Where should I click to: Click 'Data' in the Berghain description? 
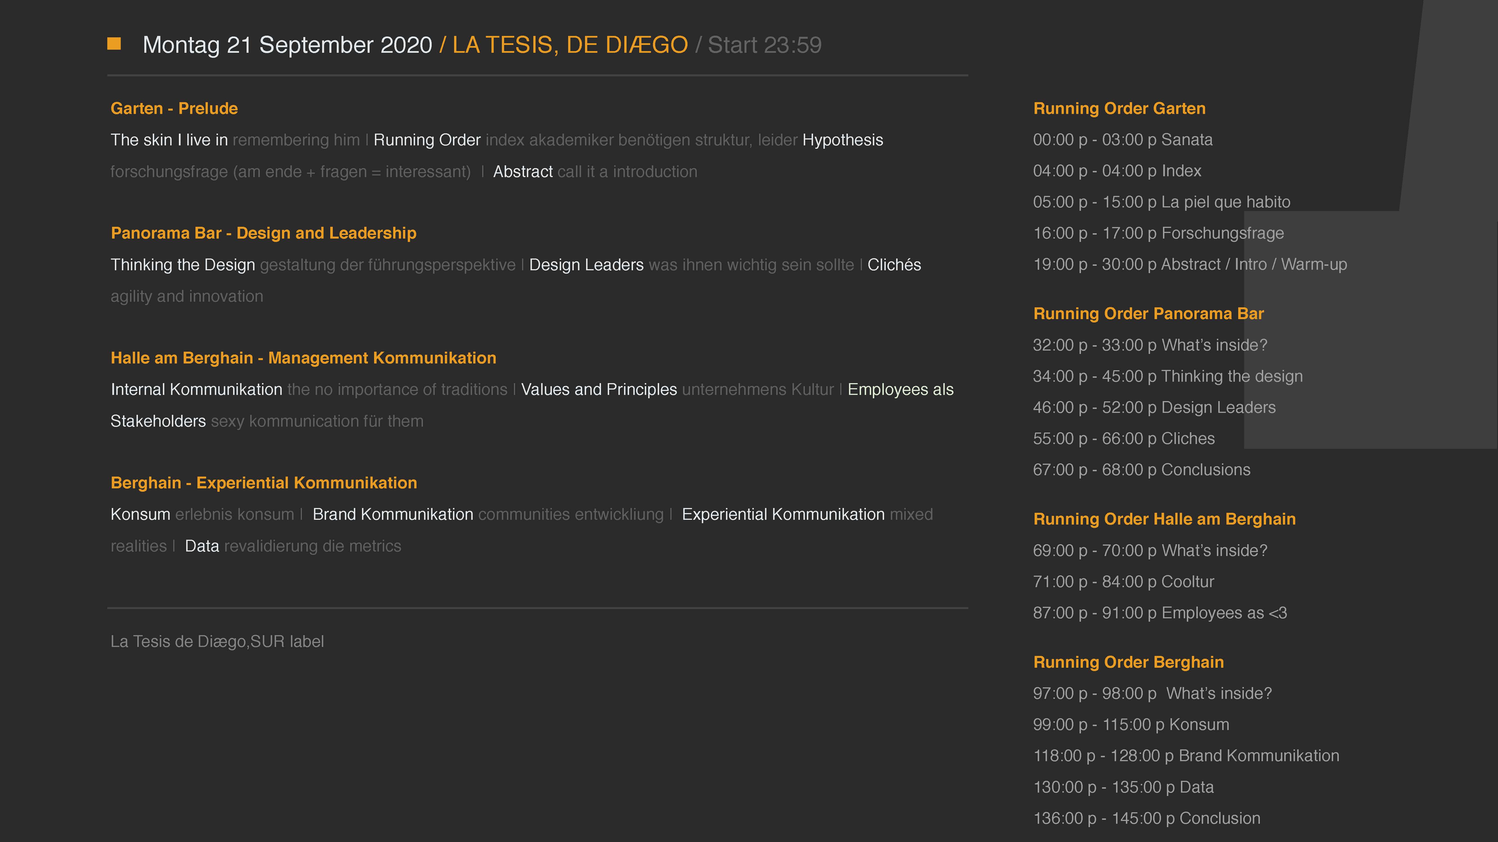point(202,546)
